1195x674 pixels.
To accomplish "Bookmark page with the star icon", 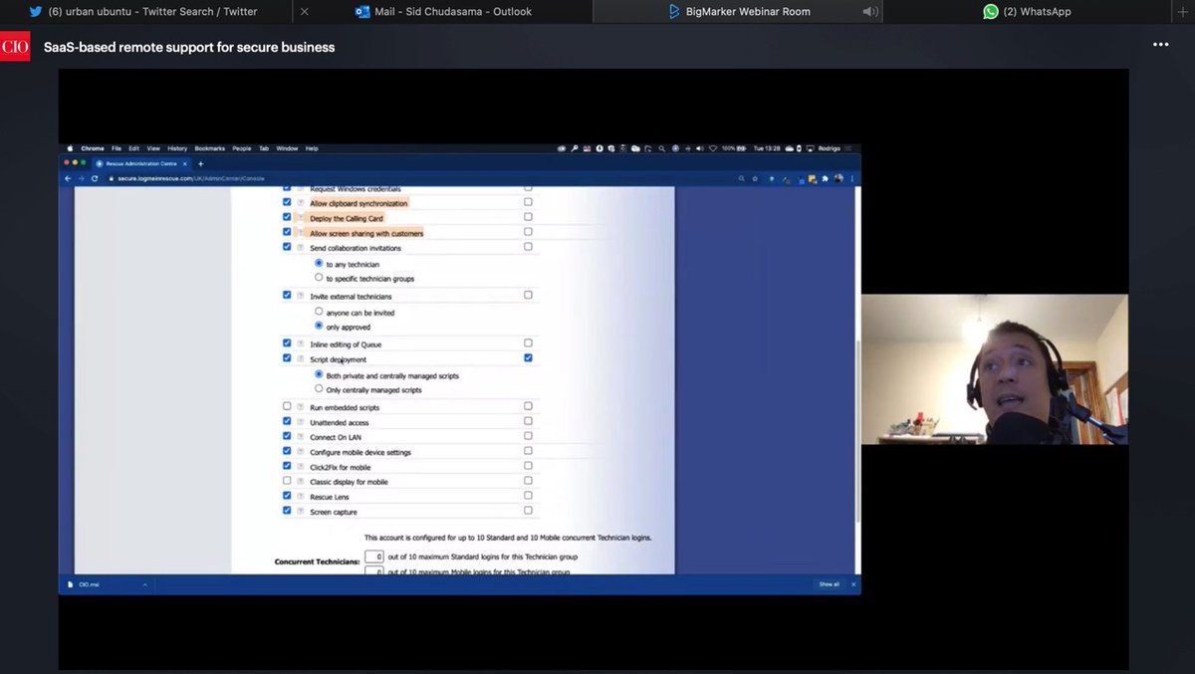I will [757, 178].
